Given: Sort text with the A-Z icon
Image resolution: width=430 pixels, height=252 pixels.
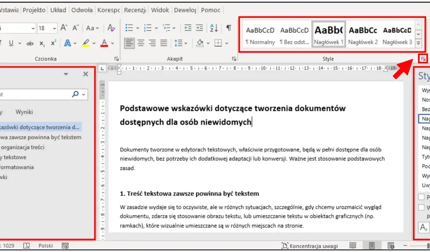Looking at the screenshot, I should [x=214, y=28].
